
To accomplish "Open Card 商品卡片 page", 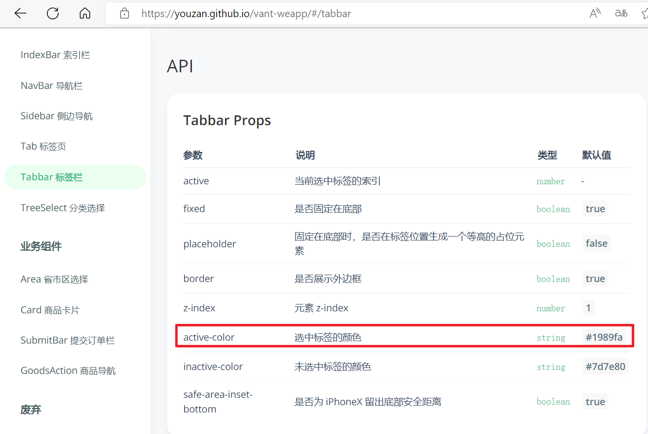I will click(50, 310).
